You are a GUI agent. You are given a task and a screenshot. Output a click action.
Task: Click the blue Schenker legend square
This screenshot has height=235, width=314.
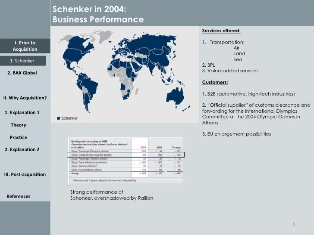tap(59, 118)
